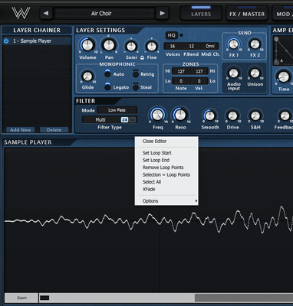The width and height of the screenshot is (293, 306).
Task: Select the 24 filter slope button
Action: (124, 119)
